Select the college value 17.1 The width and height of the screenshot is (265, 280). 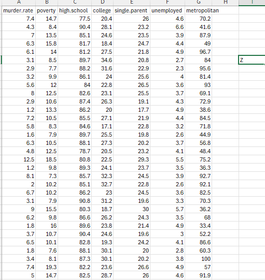click(102, 126)
